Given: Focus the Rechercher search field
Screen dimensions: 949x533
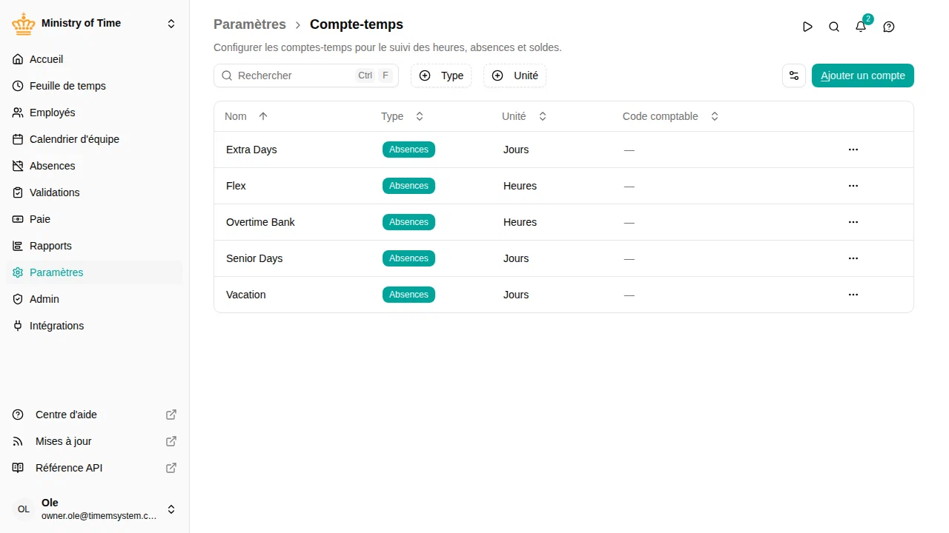Looking at the screenshot, I should pos(306,76).
